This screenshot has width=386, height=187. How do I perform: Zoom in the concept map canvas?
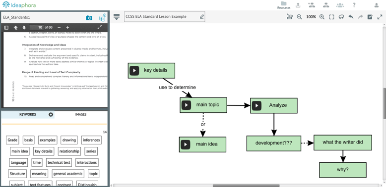(322, 17)
